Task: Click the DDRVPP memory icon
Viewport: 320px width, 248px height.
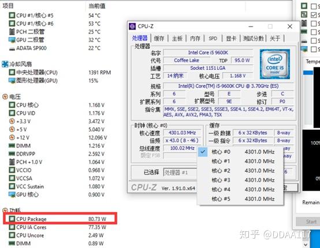Action: pos(12,154)
